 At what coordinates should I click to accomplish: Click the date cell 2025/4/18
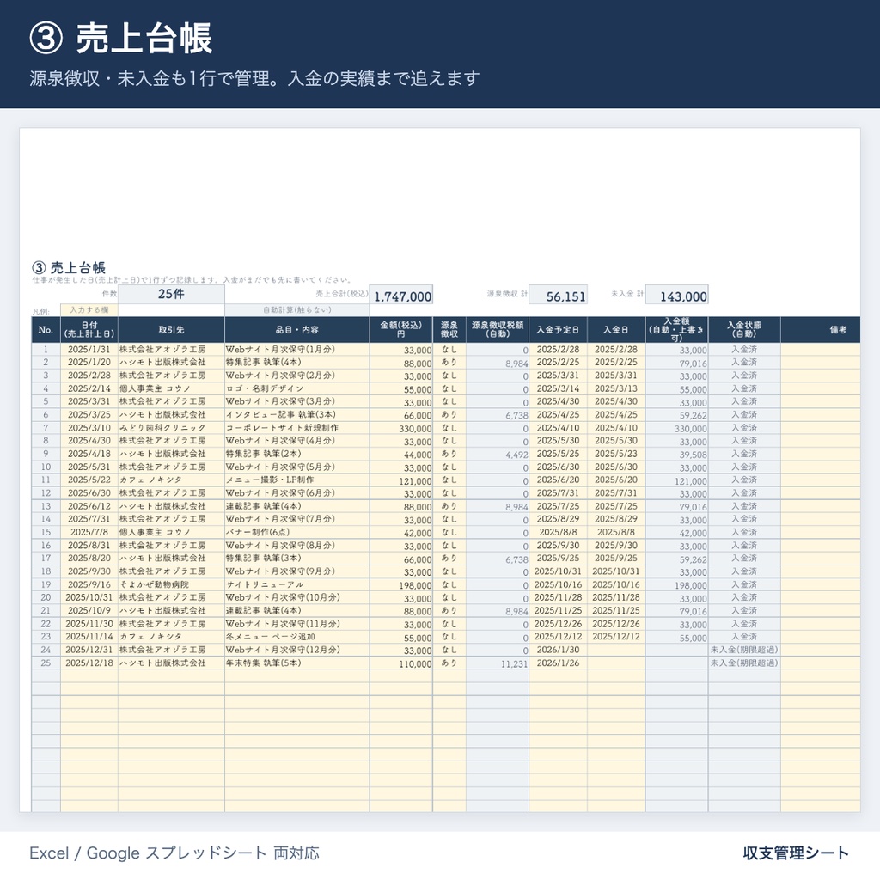89,454
